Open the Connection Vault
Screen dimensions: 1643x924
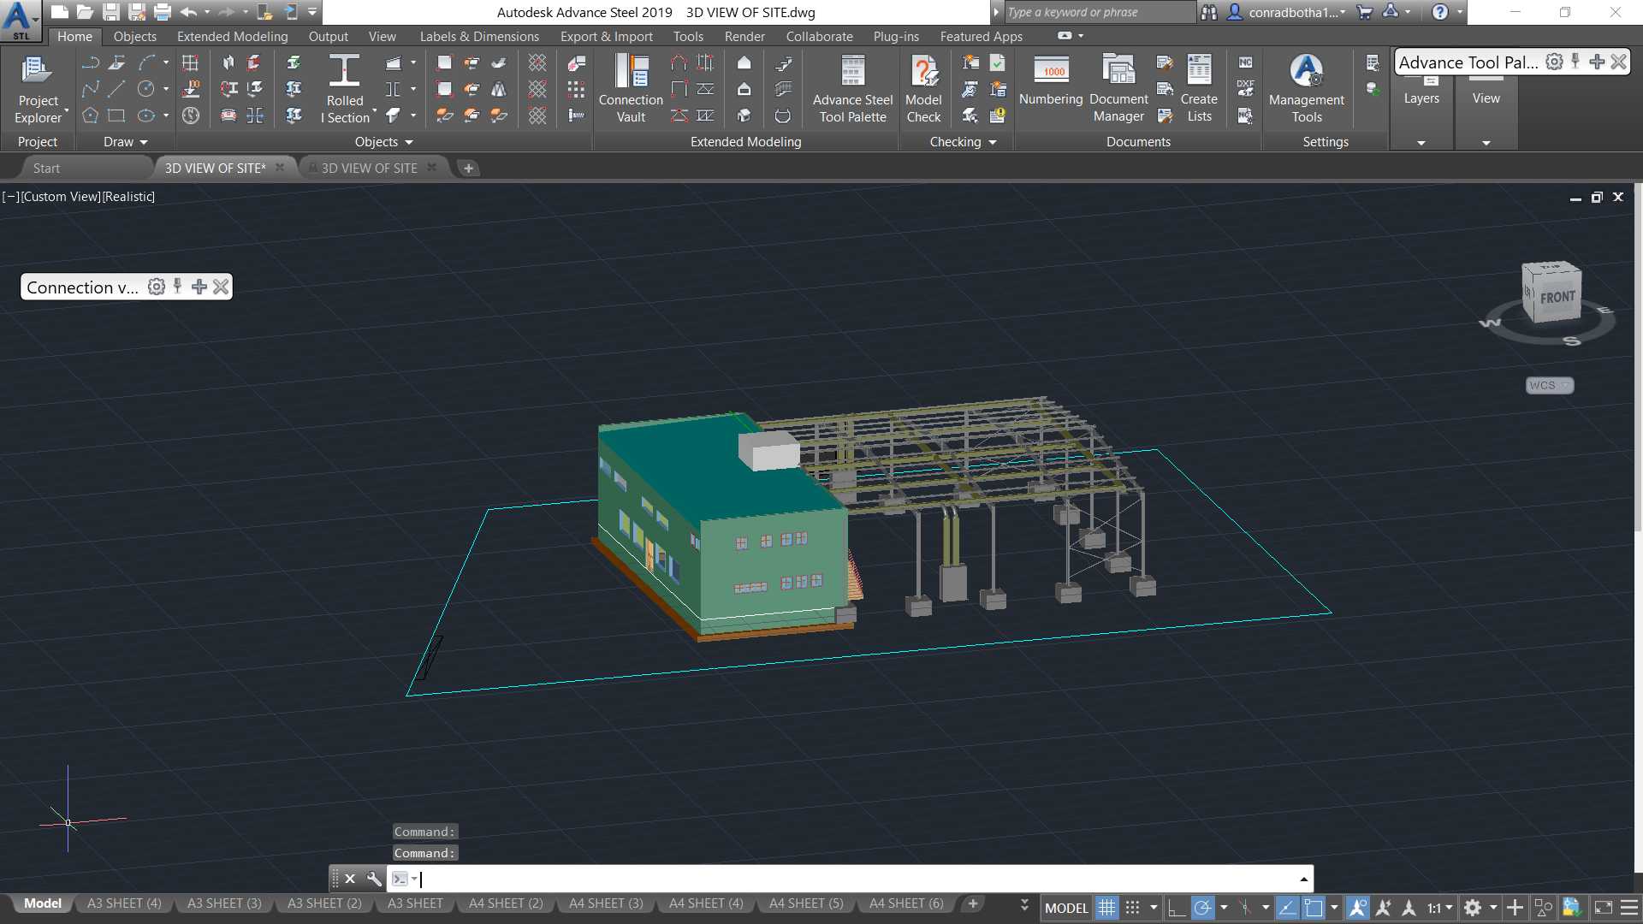click(x=631, y=90)
